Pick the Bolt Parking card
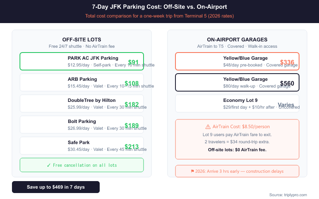The image size is (319, 199). [x=81, y=125]
